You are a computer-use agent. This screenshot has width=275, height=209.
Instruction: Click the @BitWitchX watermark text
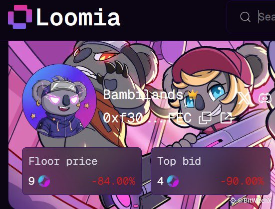pos(255,200)
